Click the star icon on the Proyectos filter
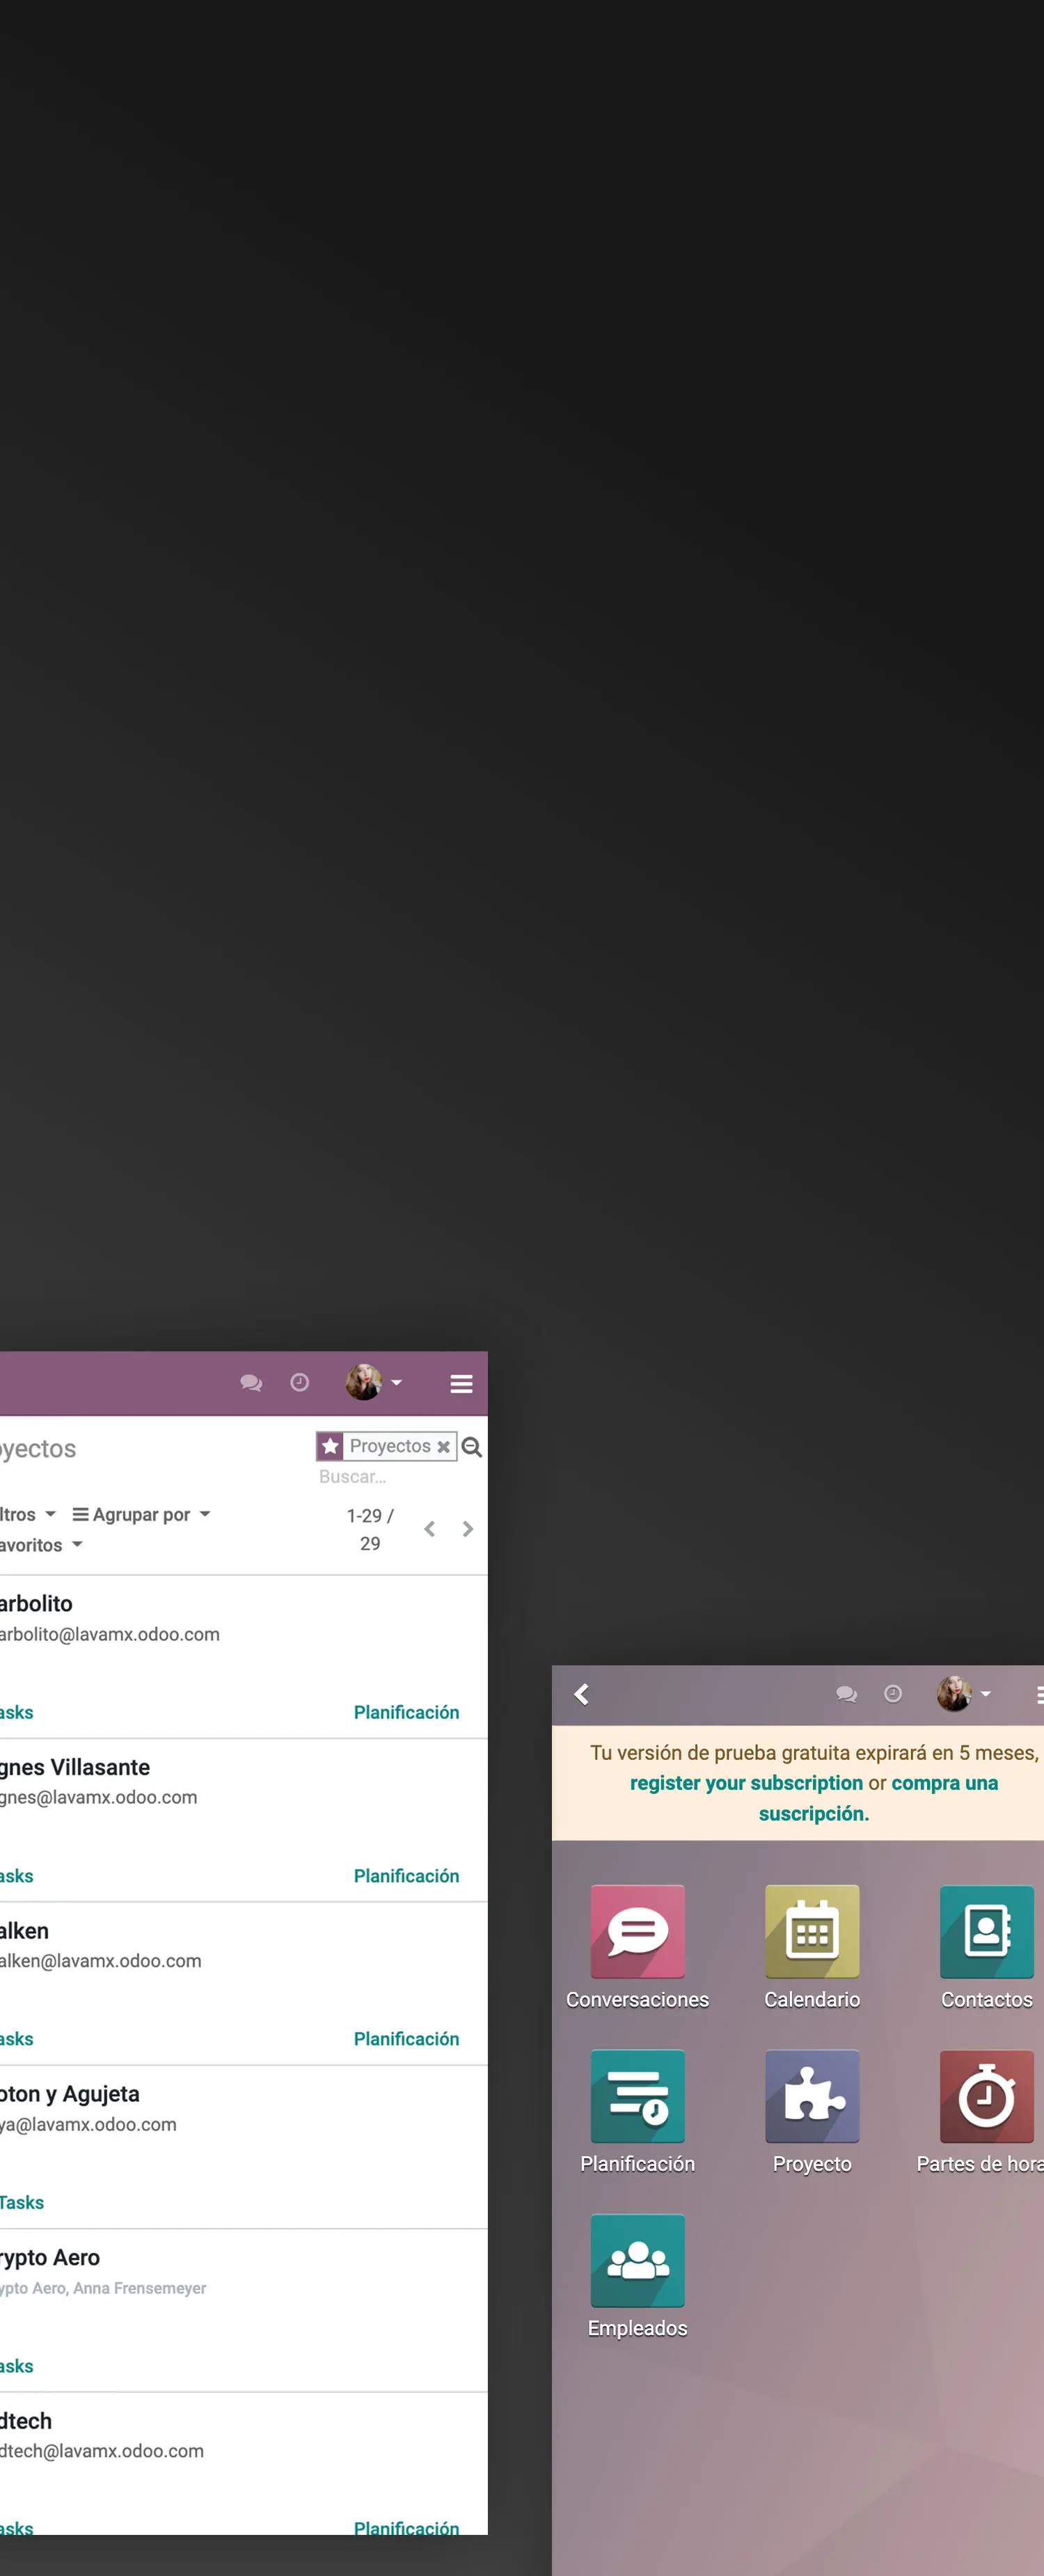1044x2576 pixels. click(330, 1446)
